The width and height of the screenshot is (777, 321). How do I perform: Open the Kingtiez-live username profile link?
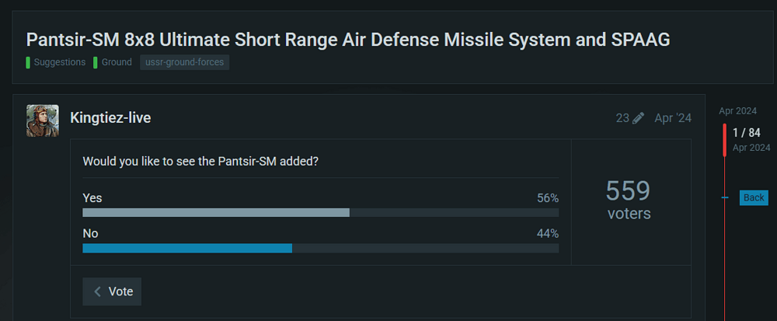click(x=110, y=118)
